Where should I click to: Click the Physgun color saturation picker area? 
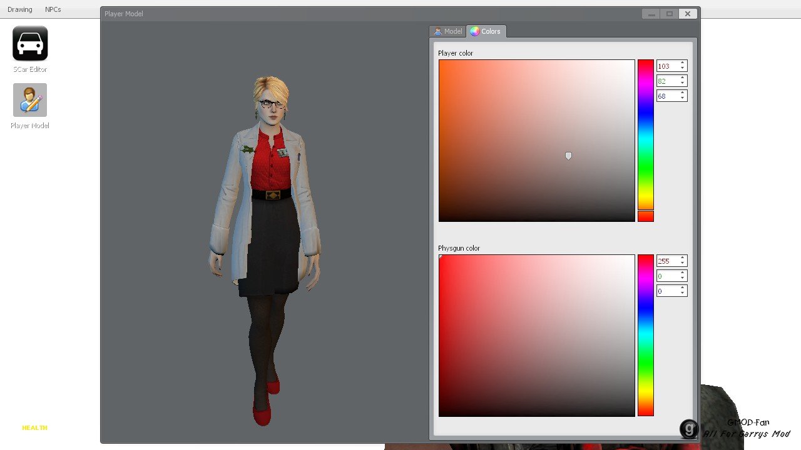click(536, 335)
